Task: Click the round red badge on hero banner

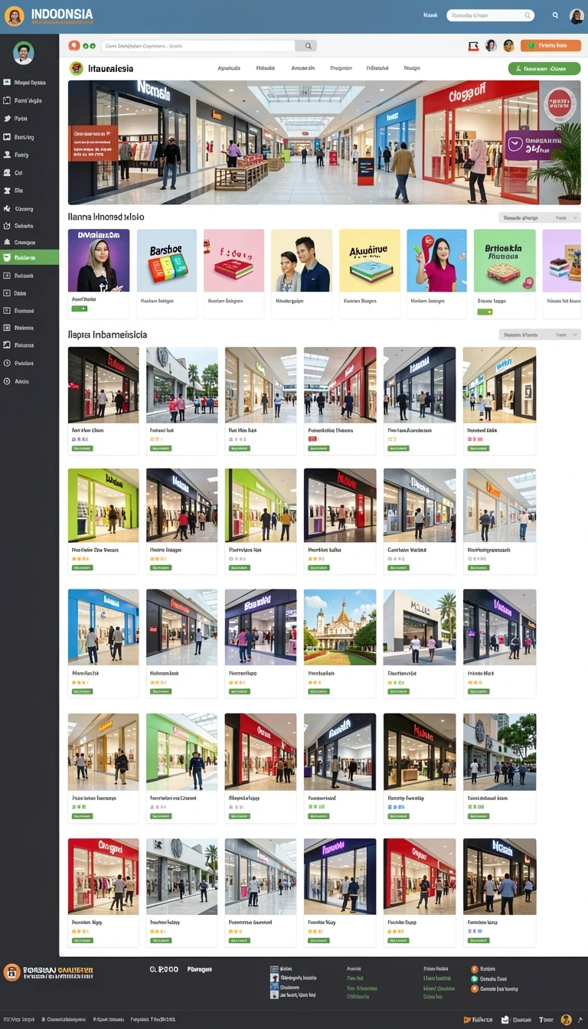Action: [560, 104]
